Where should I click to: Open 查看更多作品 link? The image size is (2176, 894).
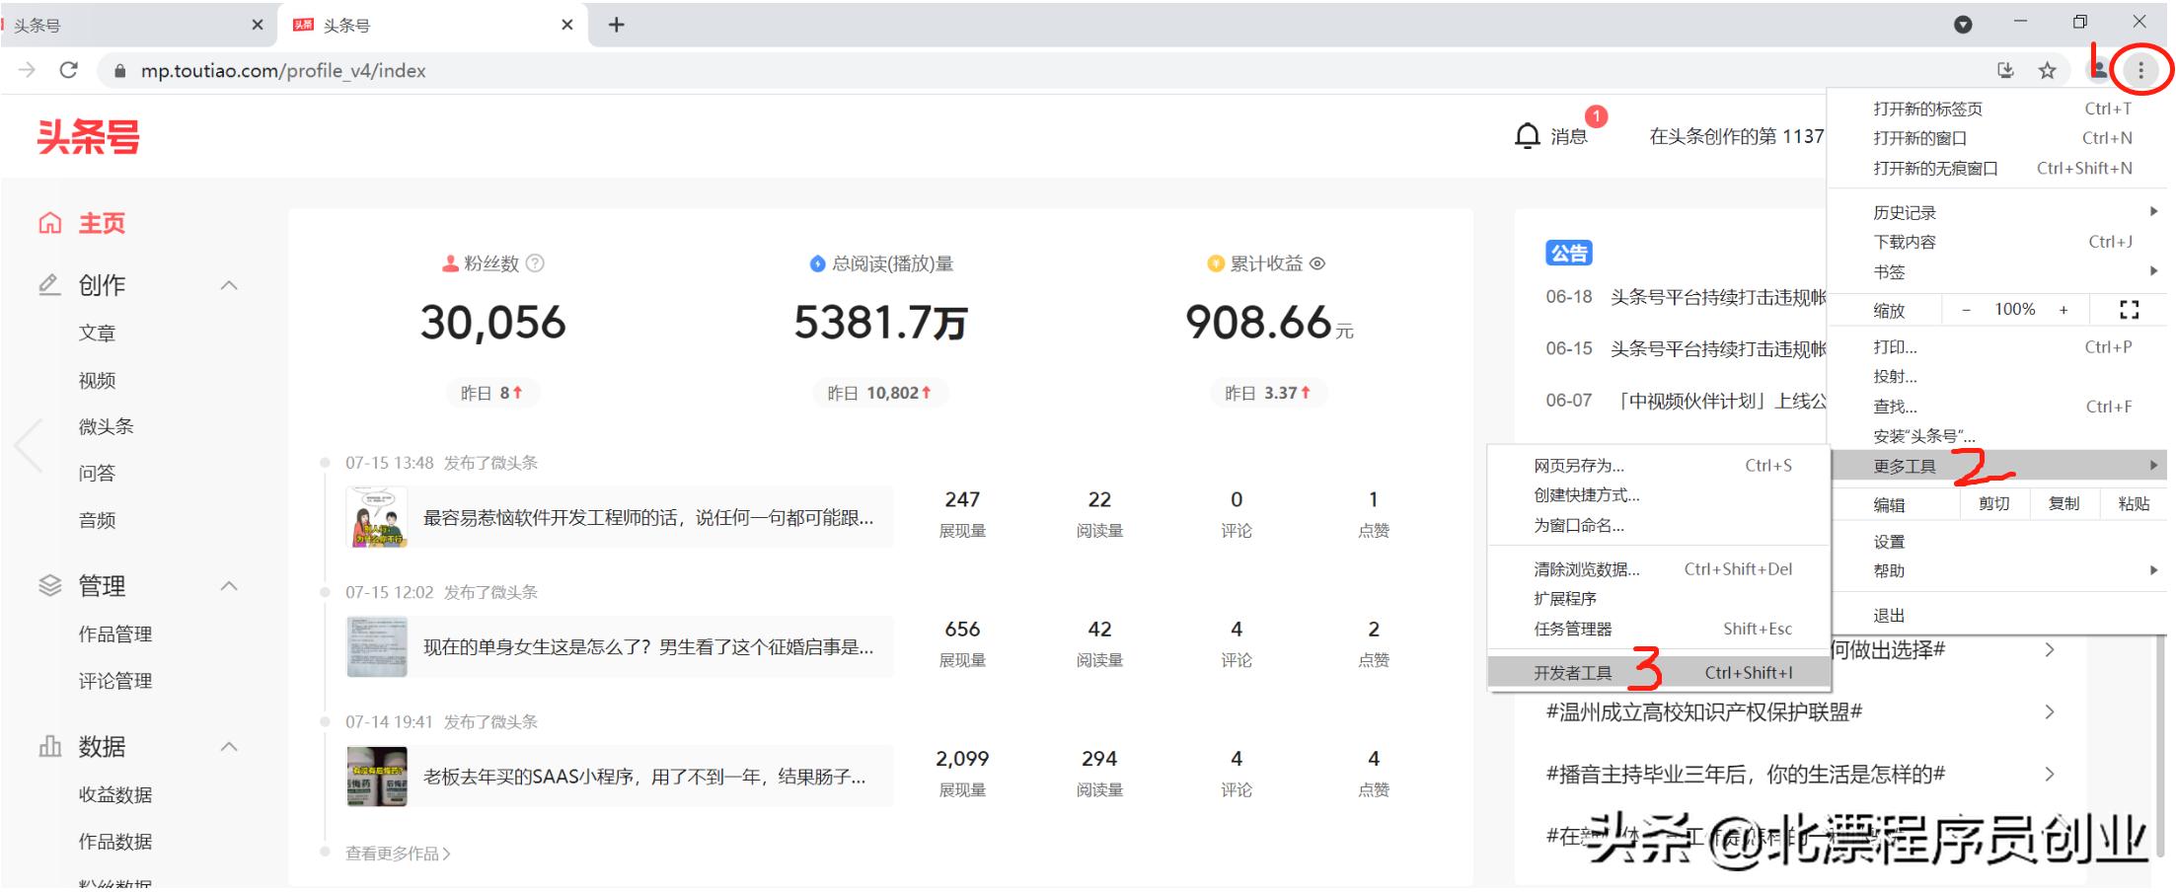(x=395, y=853)
